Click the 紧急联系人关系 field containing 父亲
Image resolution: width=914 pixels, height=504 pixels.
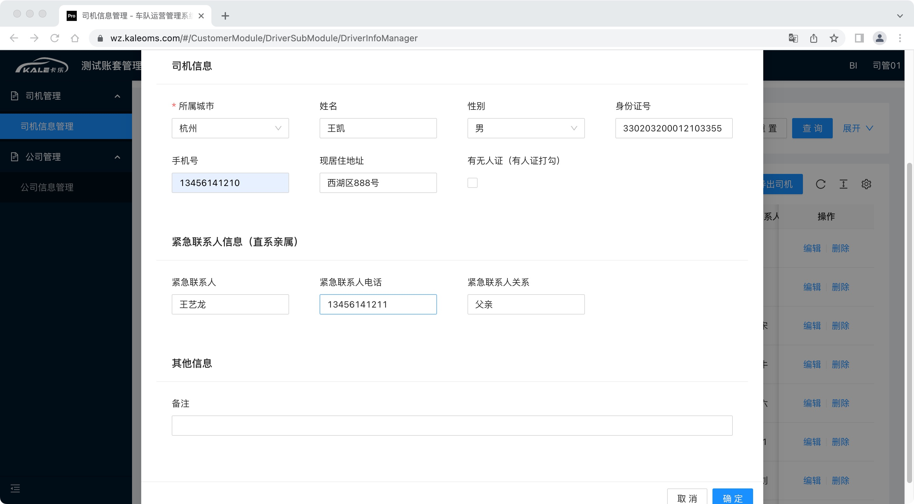[526, 304]
